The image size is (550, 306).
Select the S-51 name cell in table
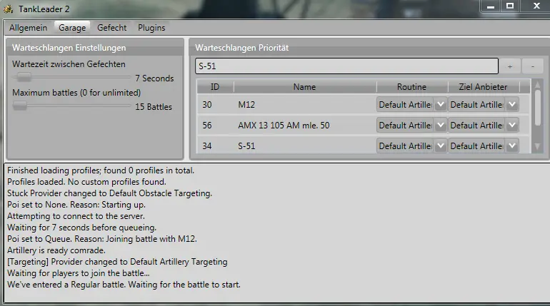(246, 146)
